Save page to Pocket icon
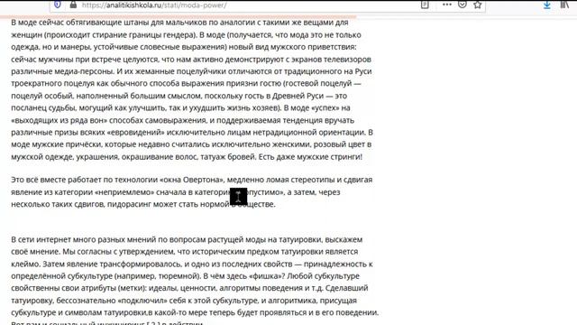The width and height of the screenshot is (577, 325). tap(463, 5)
